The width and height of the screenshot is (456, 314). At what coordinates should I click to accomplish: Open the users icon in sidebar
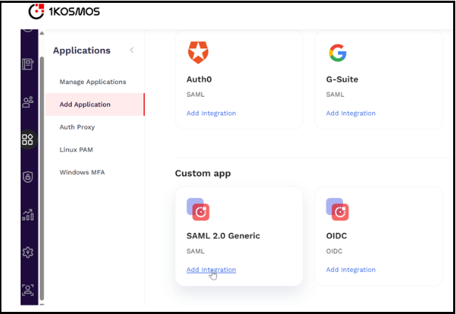click(28, 102)
